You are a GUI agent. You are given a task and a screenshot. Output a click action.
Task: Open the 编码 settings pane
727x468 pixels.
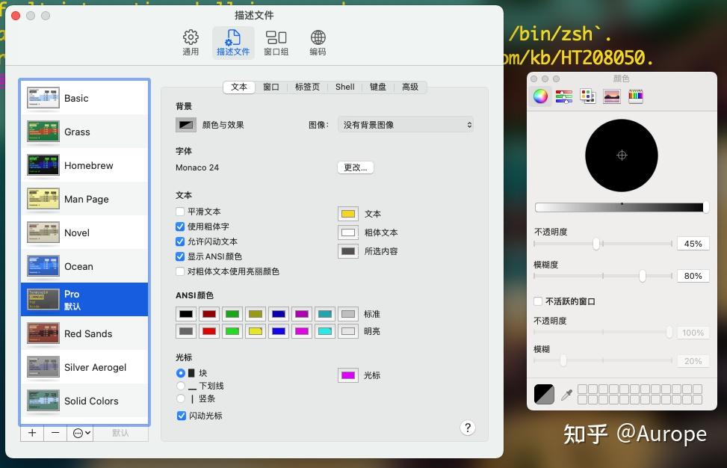point(317,41)
